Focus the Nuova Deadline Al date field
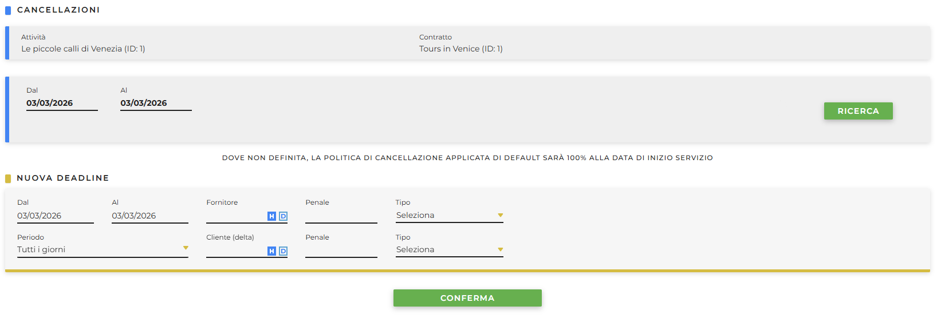This screenshot has width=941, height=330. (149, 216)
